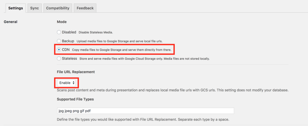
Task: Go to the Feedback tab
Action: 85,8
